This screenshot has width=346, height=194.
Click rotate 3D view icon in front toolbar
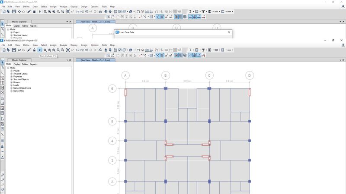95,50
